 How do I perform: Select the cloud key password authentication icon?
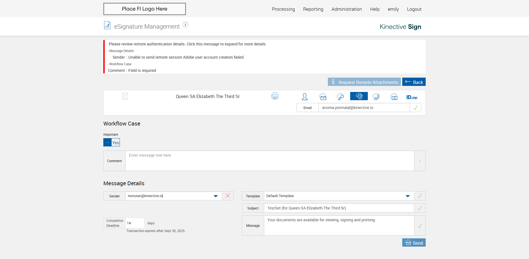click(340, 97)
